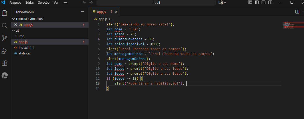The height and width of the screenshot is (119, 304).
Task: Open Run and Debug view icon
Action: (x=4, y=51)
